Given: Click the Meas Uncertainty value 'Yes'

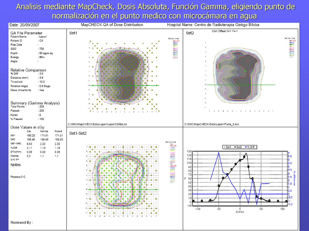Looking at the screenshot, I should [42, 90].
